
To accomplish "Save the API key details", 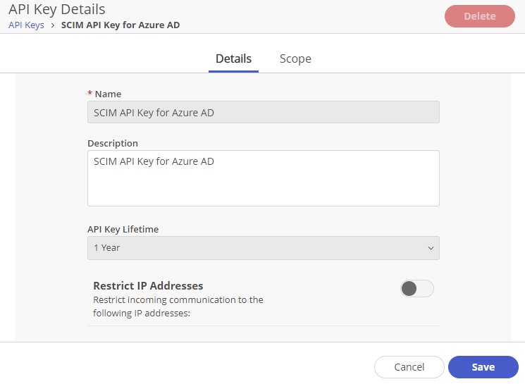I will click(x=483, y=367).
